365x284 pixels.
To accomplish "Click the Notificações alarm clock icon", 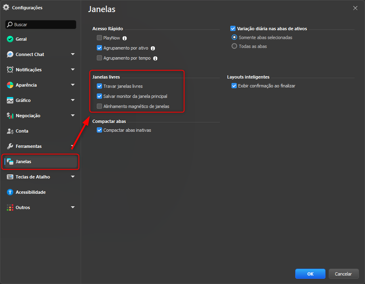I will coord(10,70).
